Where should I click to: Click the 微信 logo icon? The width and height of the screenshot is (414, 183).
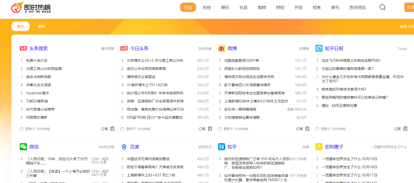(x=23, y=147)
